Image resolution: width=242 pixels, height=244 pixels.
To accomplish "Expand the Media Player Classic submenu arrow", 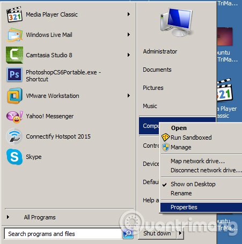I will 129,14.
